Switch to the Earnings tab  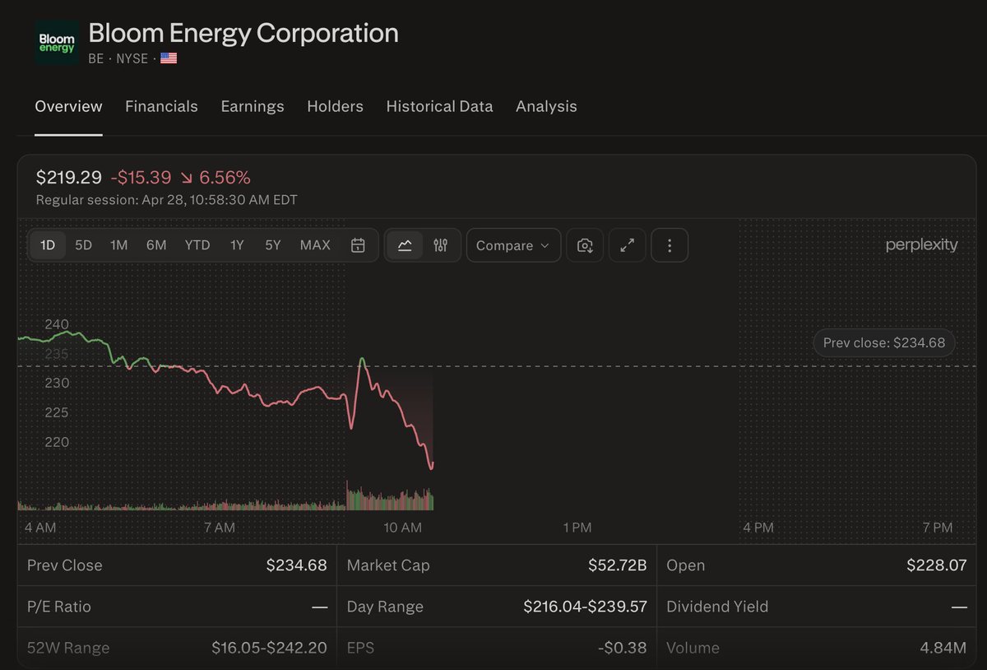(253, 106)
